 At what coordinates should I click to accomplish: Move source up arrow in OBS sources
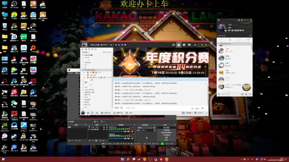100,140
